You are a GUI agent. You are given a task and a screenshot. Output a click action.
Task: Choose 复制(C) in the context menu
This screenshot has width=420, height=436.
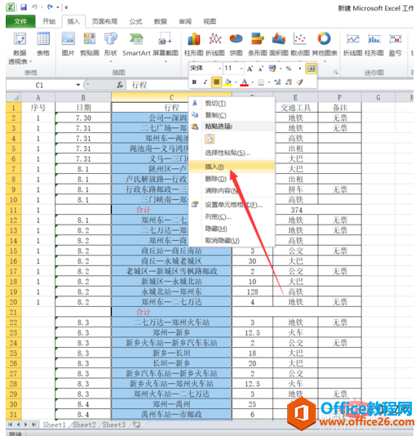point(232,115)
